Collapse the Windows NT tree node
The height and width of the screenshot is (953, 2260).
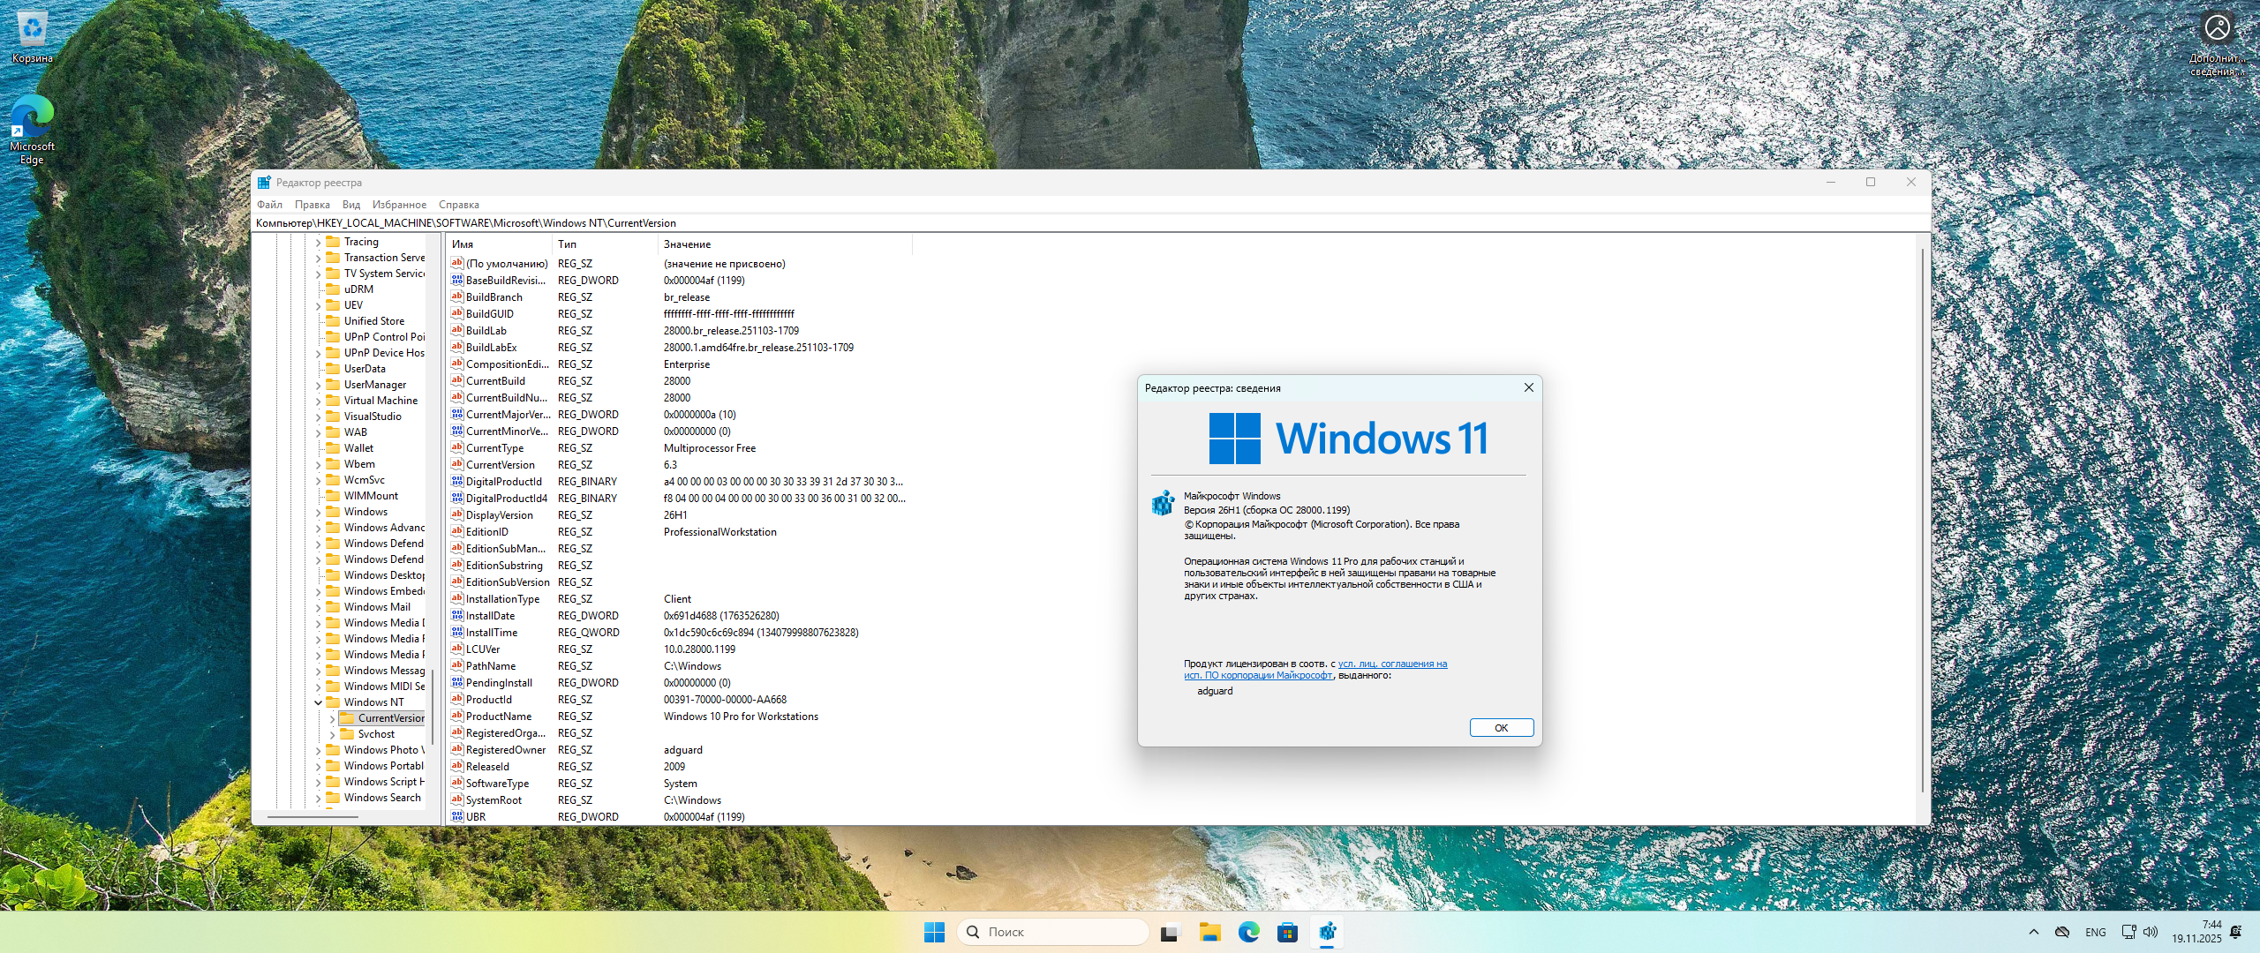click(319, 702)
